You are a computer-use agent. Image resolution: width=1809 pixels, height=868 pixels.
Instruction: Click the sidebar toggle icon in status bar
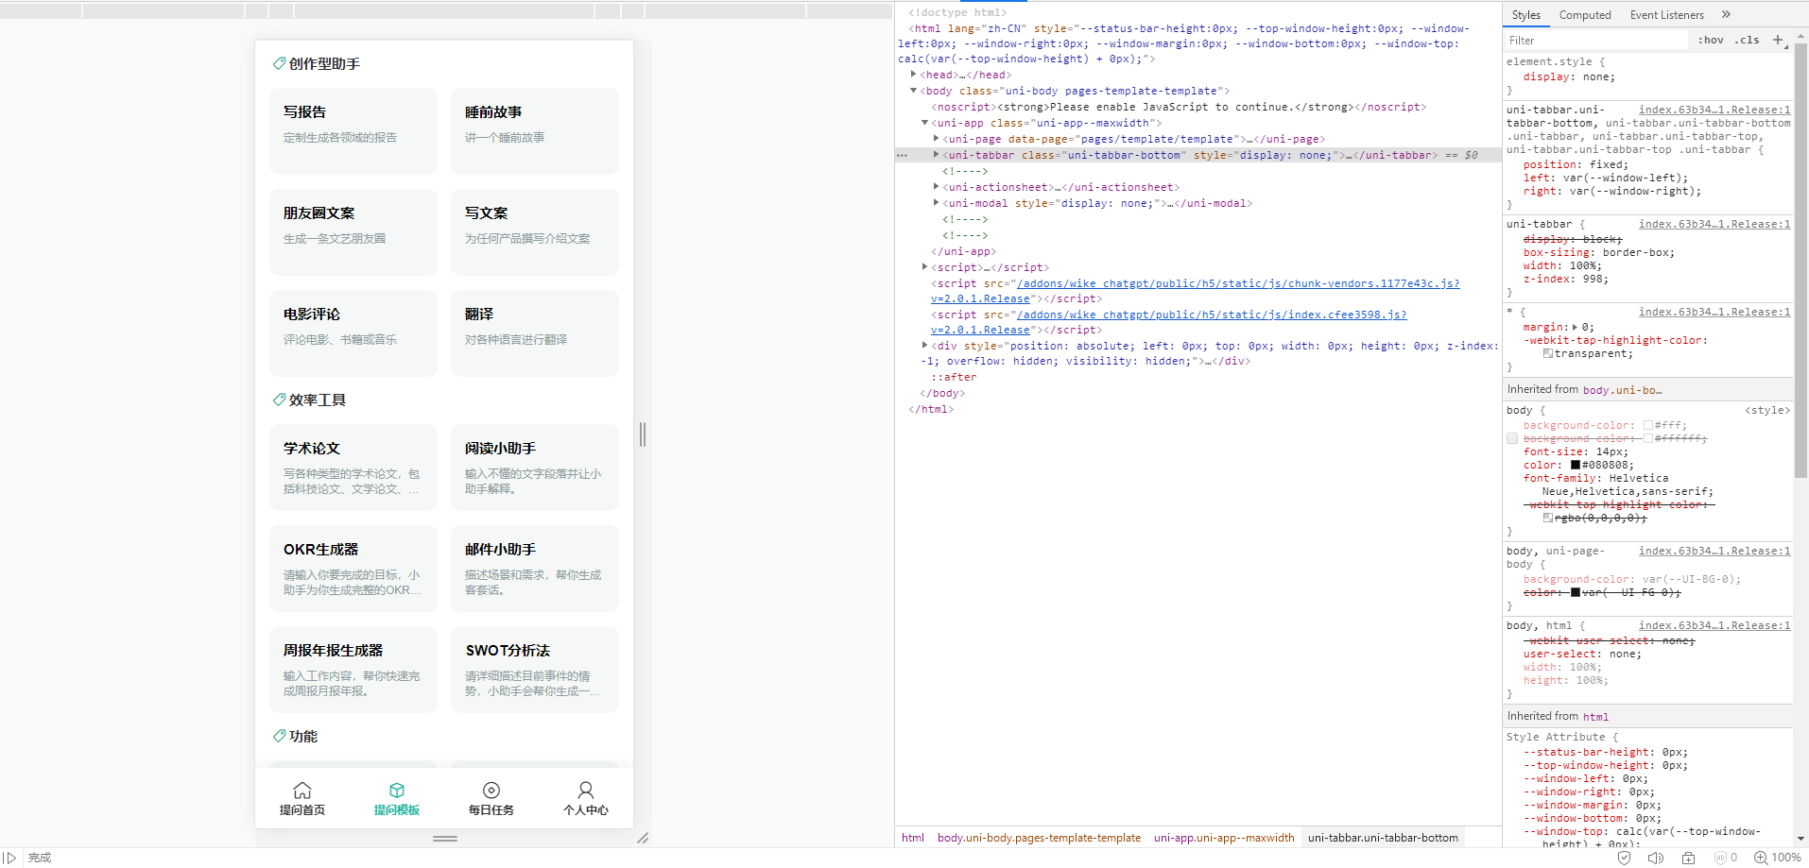pos(10,858)
